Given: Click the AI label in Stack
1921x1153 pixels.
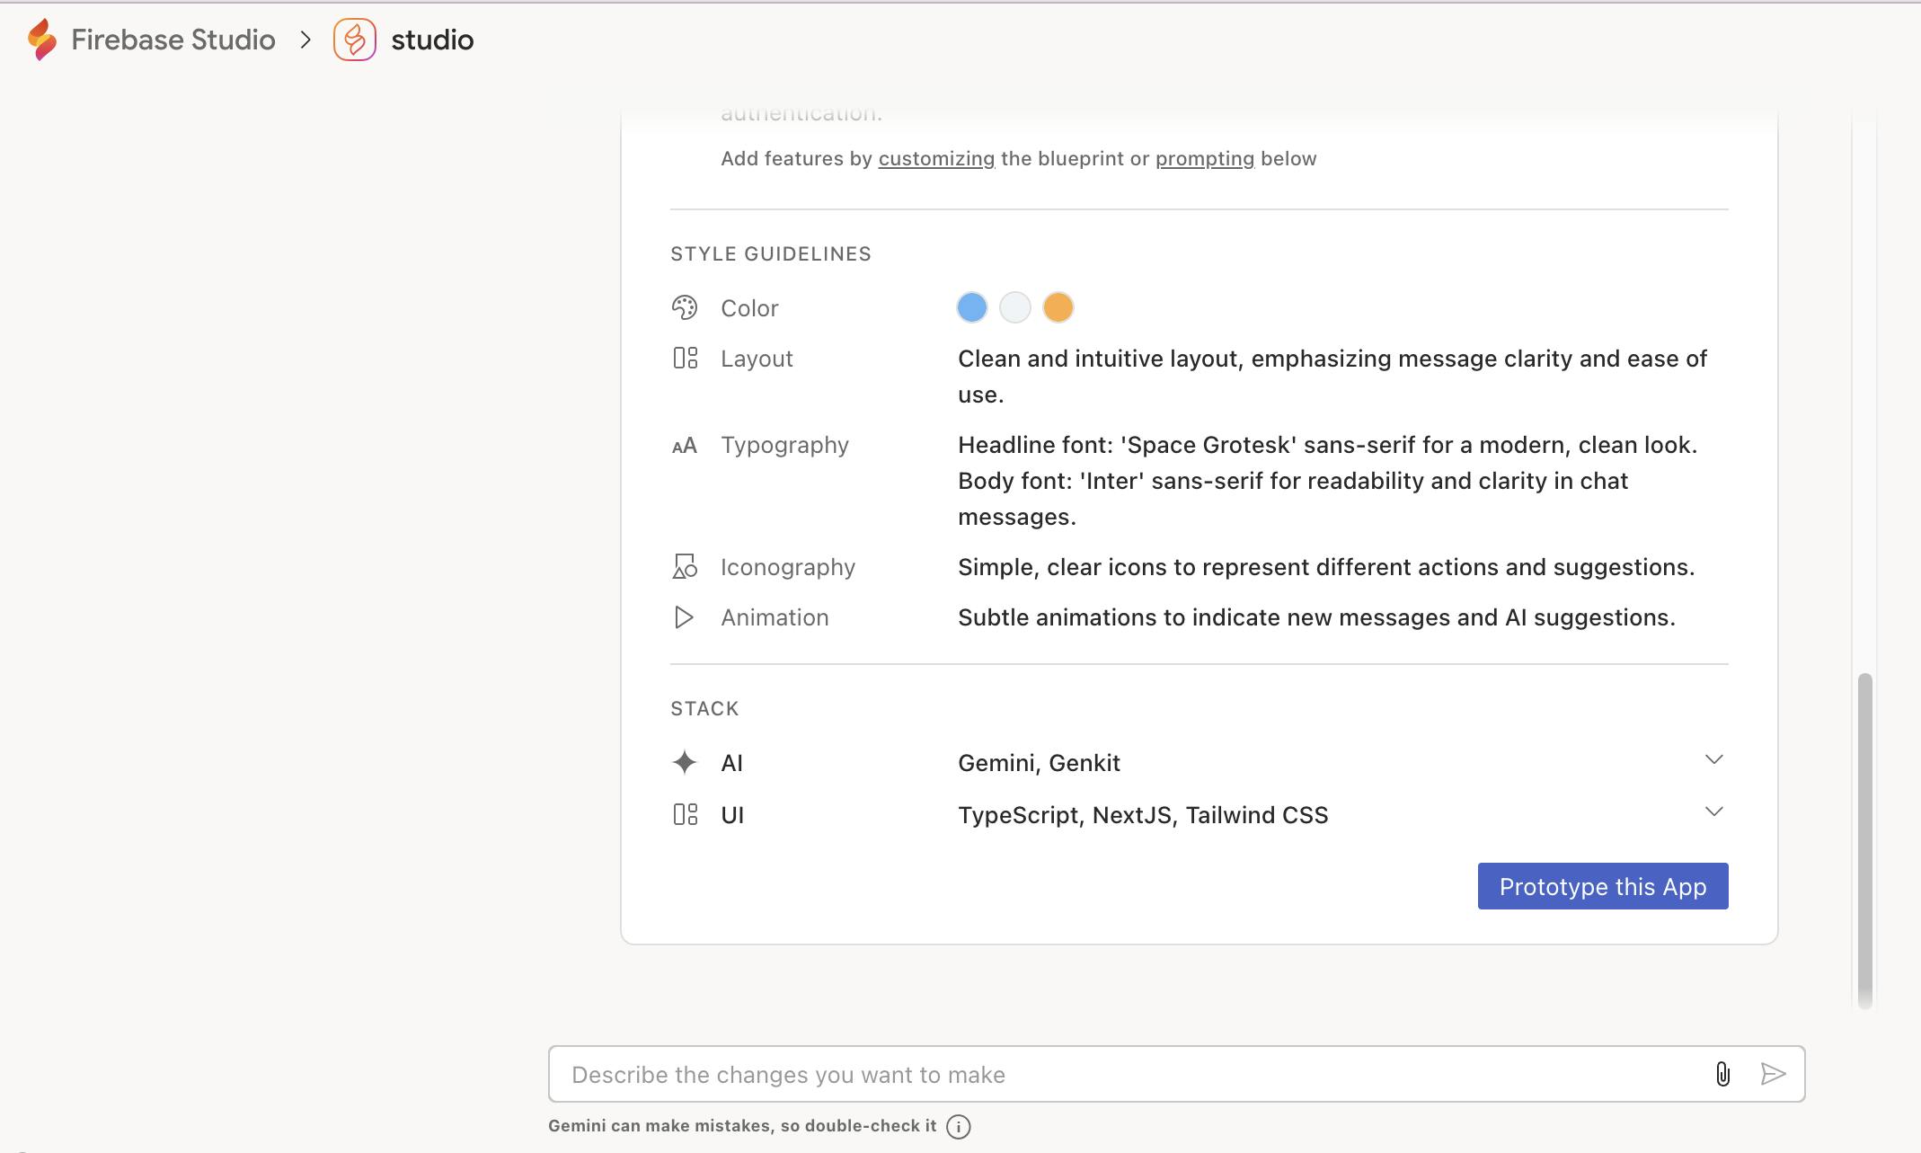Looking at the screenshot, I should click(731, 763).
